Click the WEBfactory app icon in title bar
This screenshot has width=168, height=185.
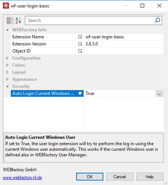(6, 6)
